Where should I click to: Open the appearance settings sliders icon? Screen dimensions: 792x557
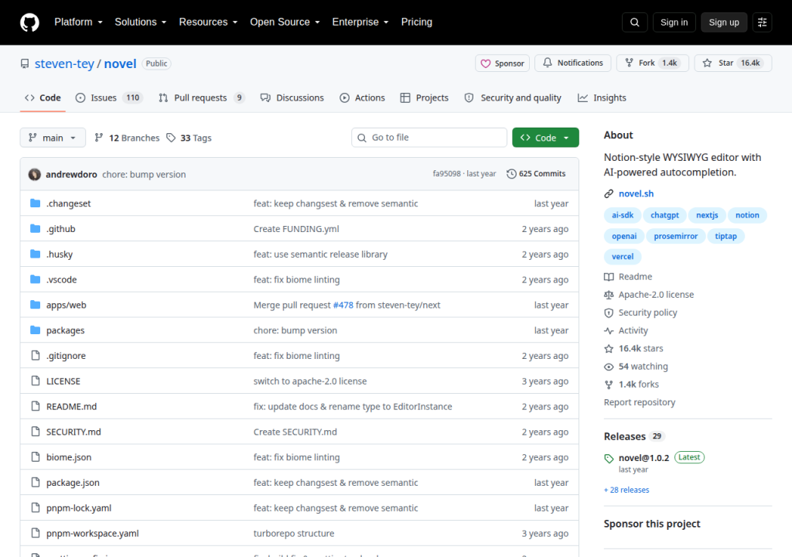[762, 22]
